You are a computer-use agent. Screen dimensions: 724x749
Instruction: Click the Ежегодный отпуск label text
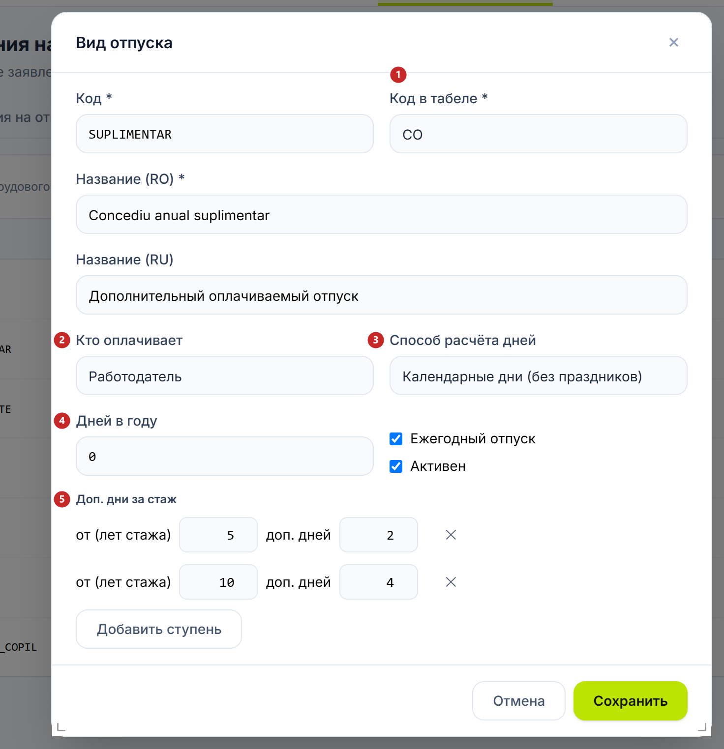click(473, 438)
